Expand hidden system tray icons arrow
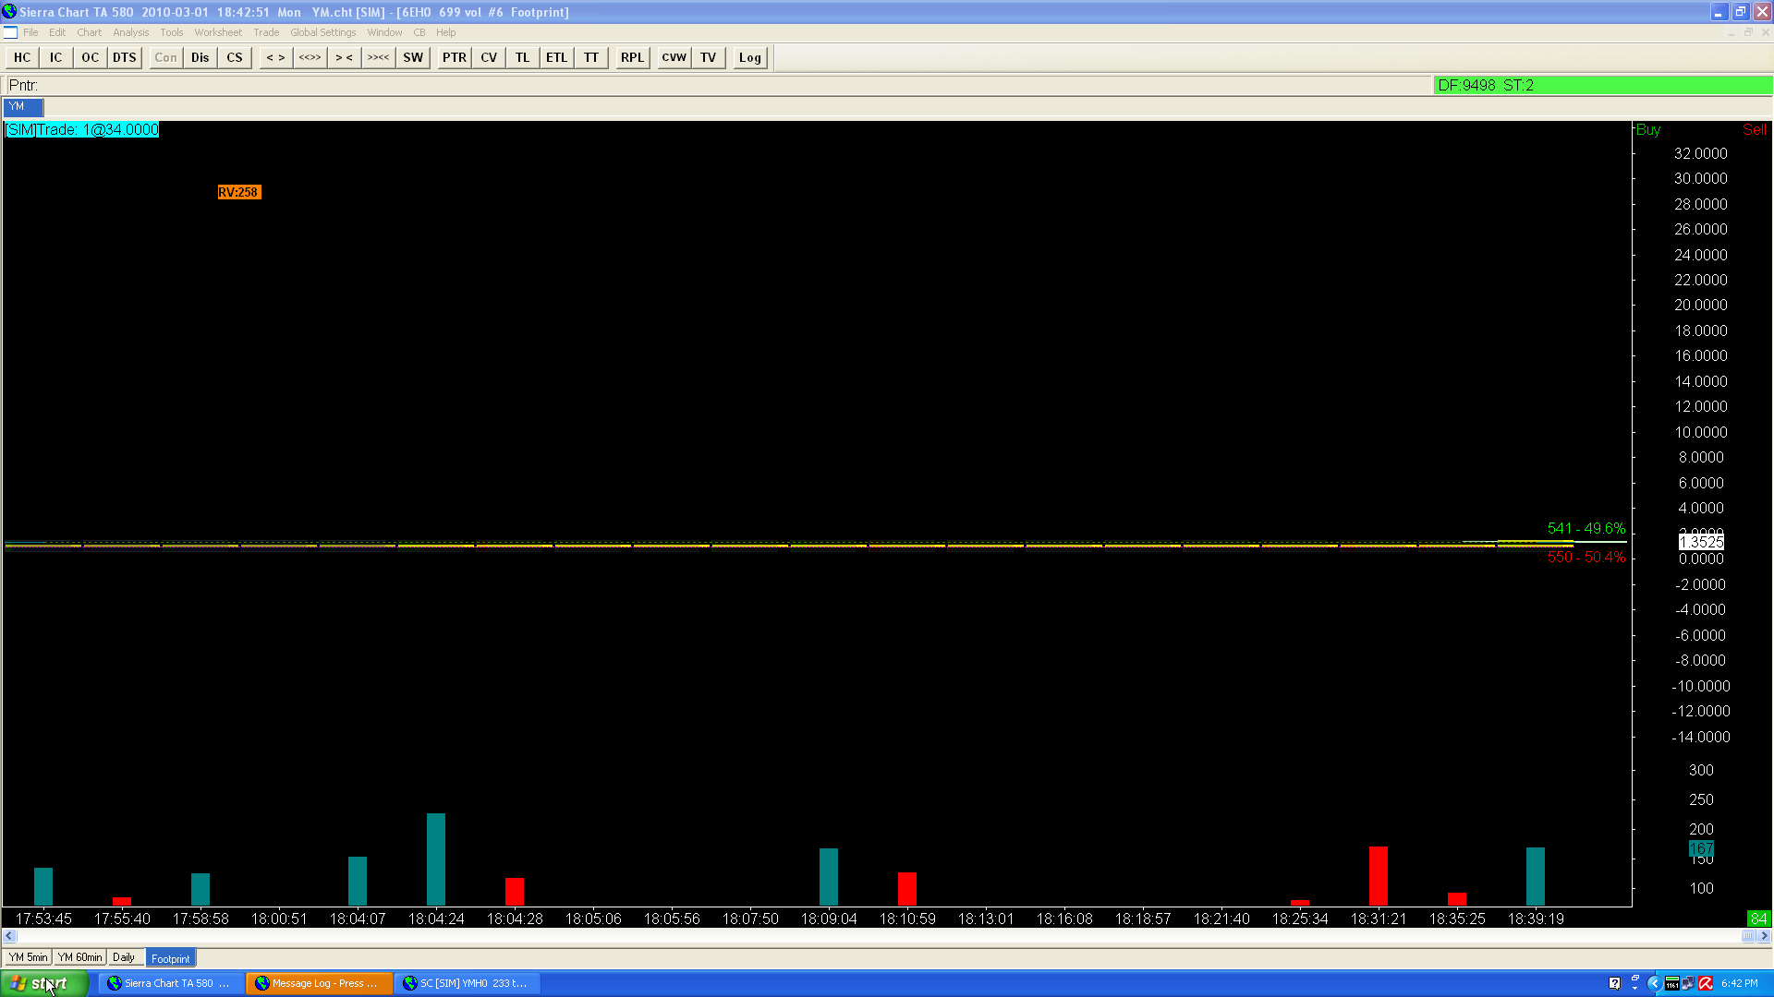1774x997 pixels. 1654,983
